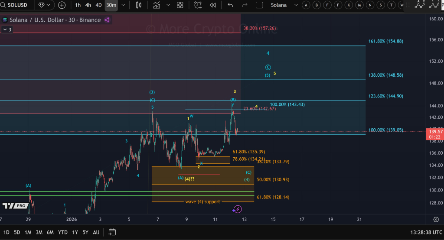444x240 pixels.
Task: Expand the Solana layout name dropdown
Action: (296, 5)
